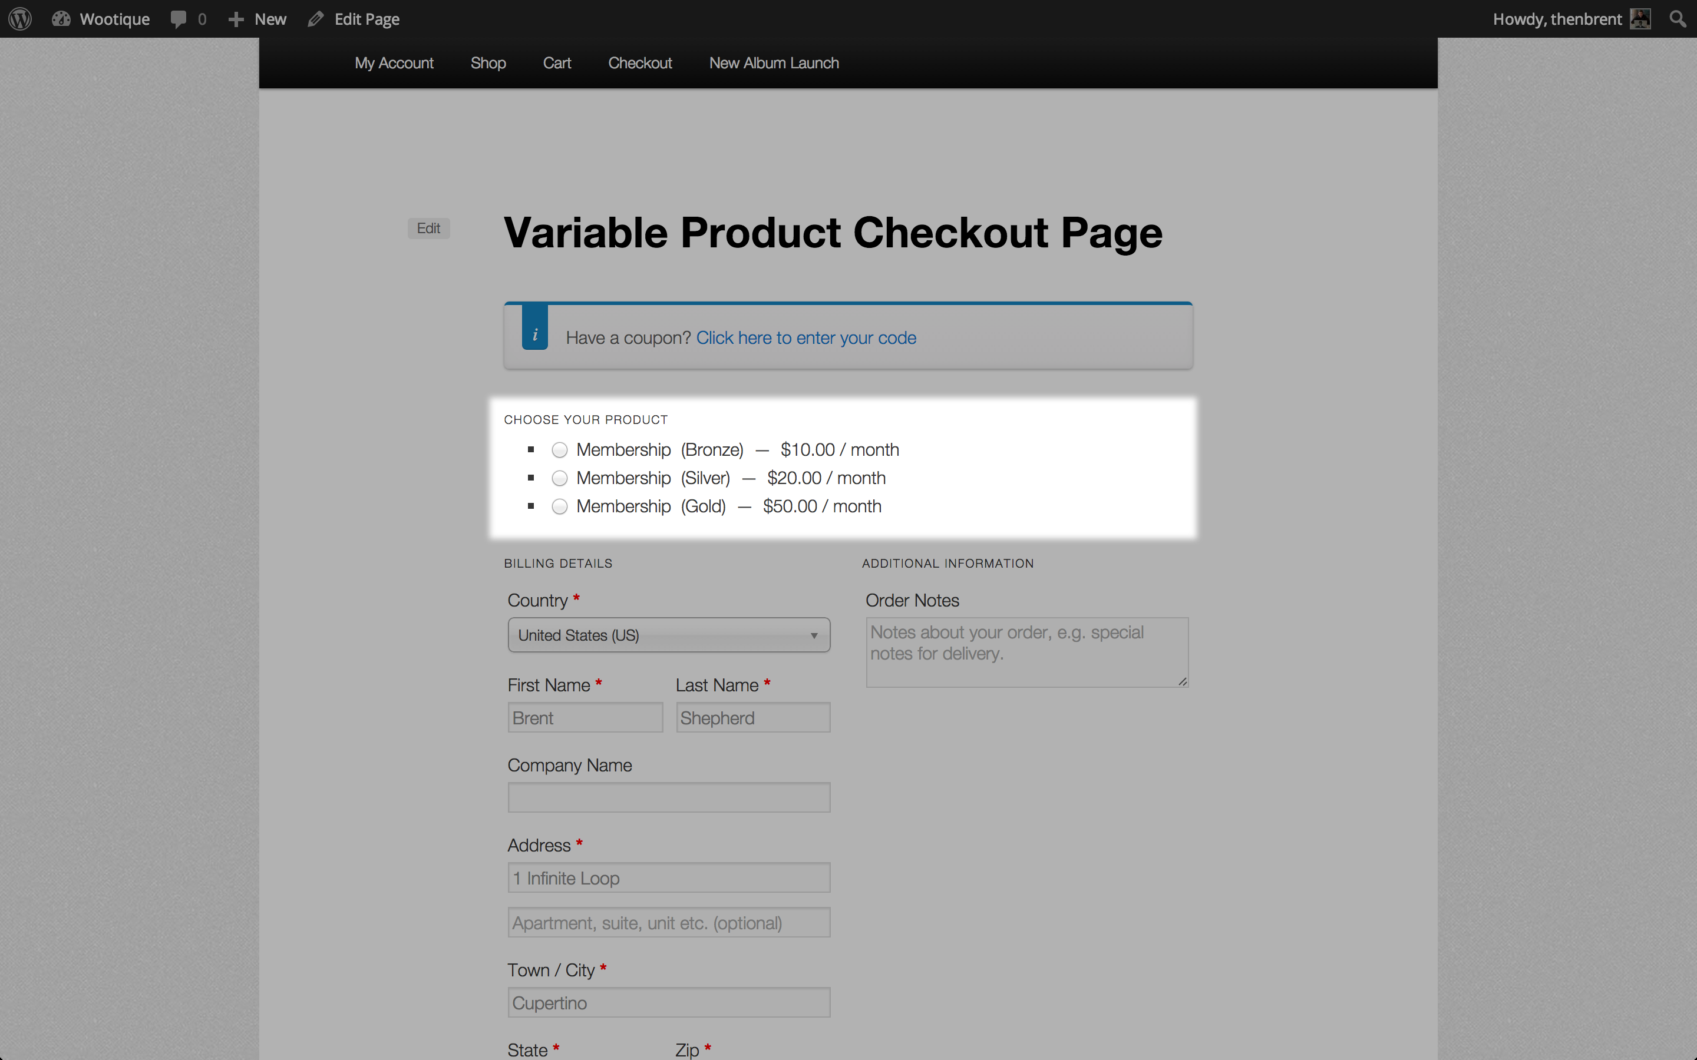Focus the Order Notes text area
The height and width of the screenshot is (1060, 1697).
tap(1026, 652)
